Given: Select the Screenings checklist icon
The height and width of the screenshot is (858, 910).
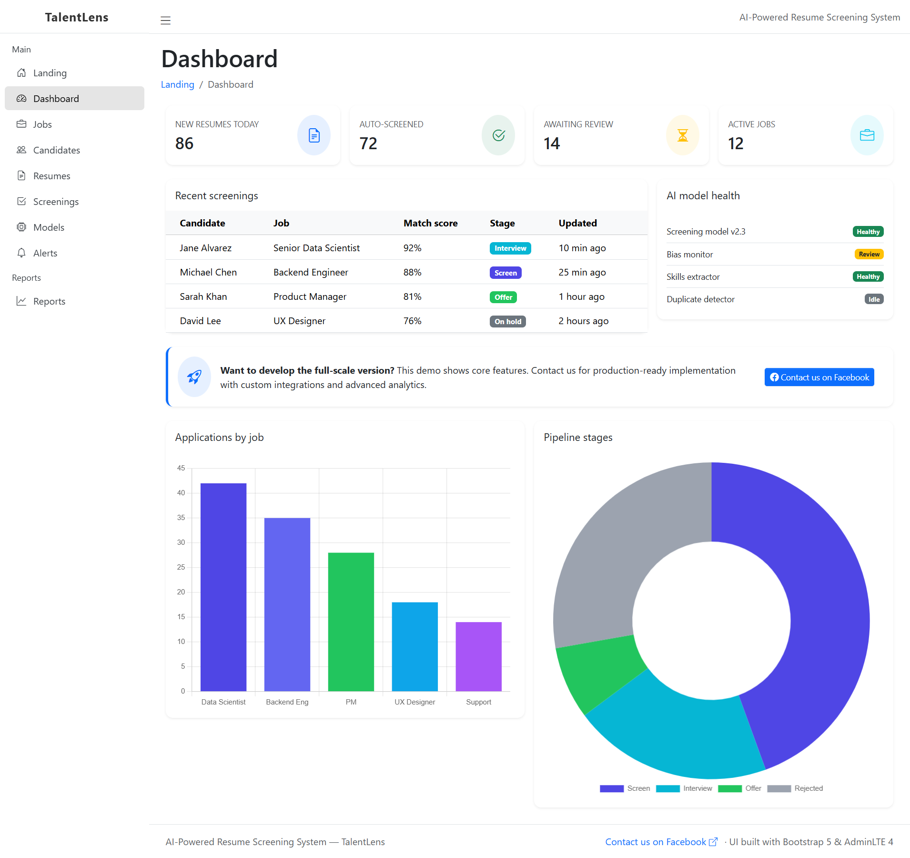Looking at the screenshot, I should tap(21, 201).
